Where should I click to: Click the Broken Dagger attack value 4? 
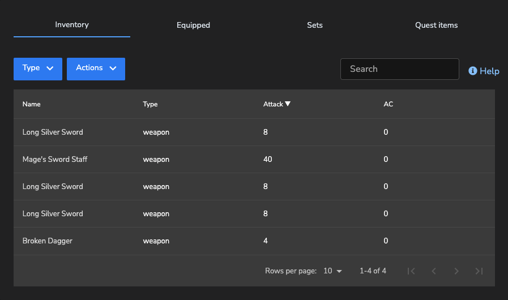pos(266,241)
